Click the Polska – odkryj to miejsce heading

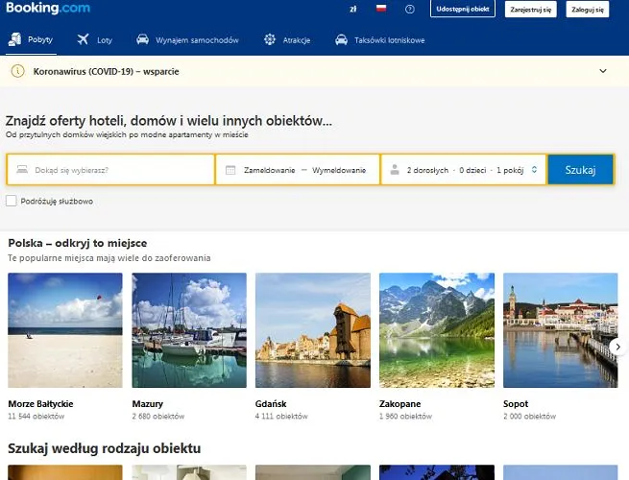(x=78, y=243)
